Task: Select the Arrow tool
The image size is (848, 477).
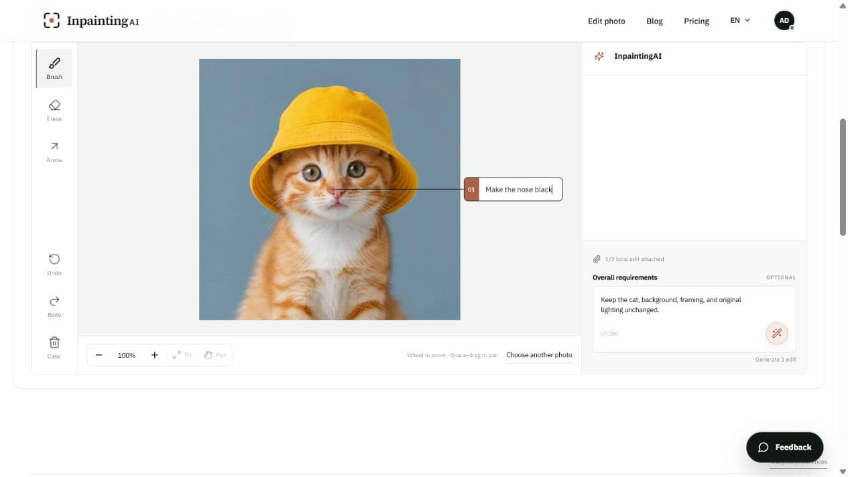Action: tap(54, 152)
